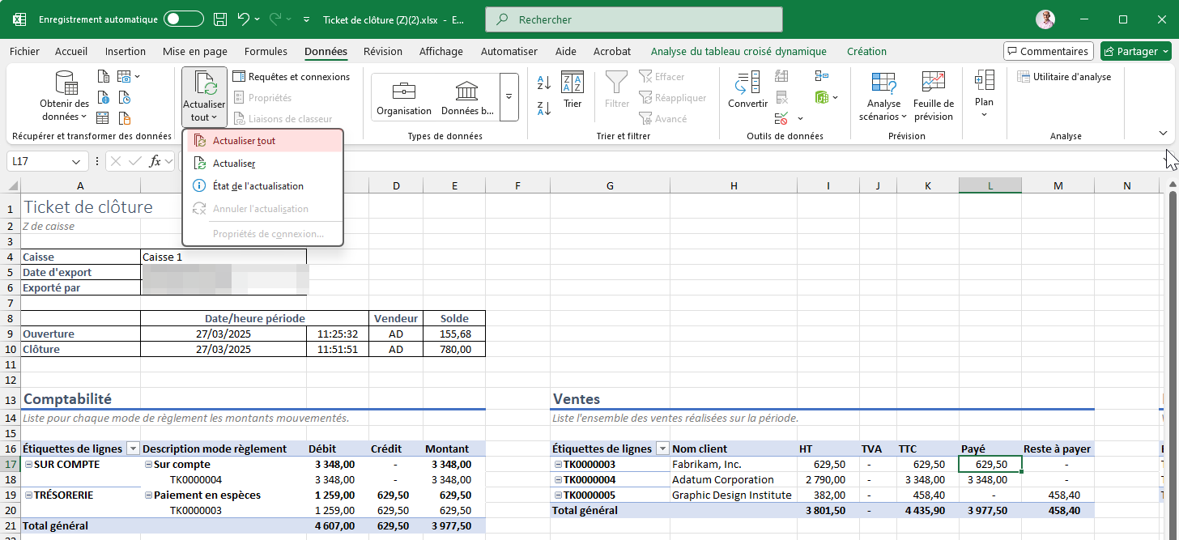
Task: Open the Mise en page tab
Action: (195, 52)
